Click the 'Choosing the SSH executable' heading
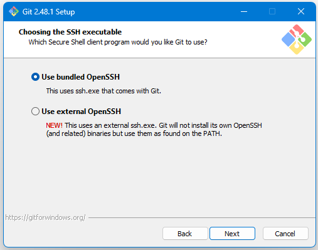This screenshot has width=318, height=250. tap(70, 32)
